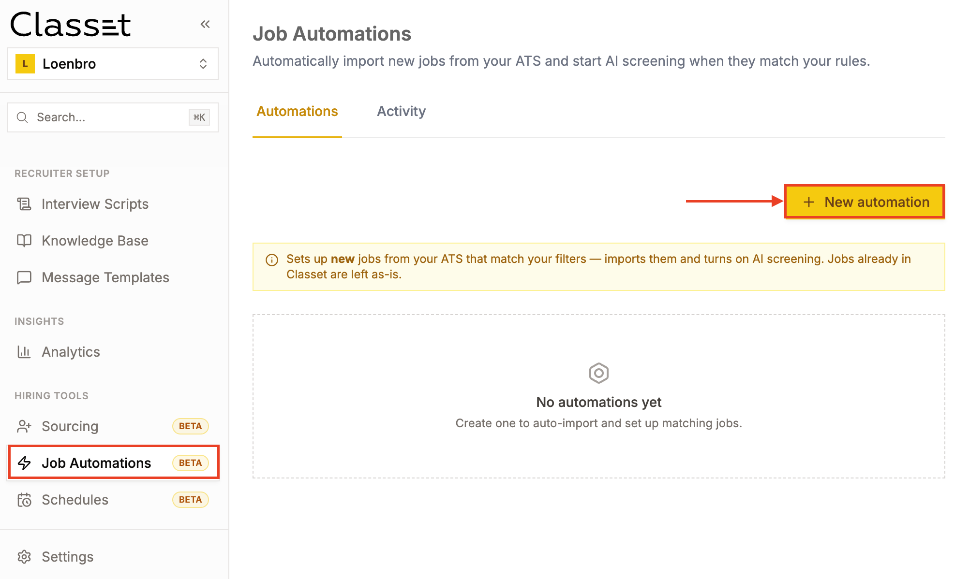955x579 pixels.
Task: Click the Interview Scripts scroll icon
Action: pos(24,204)
